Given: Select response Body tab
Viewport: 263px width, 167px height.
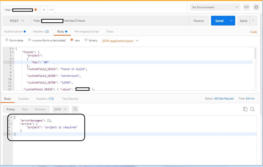Looking at the screenshot, I should (8, 99).
